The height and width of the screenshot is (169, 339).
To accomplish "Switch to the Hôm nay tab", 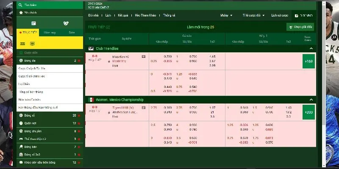I will click(50, 33).
